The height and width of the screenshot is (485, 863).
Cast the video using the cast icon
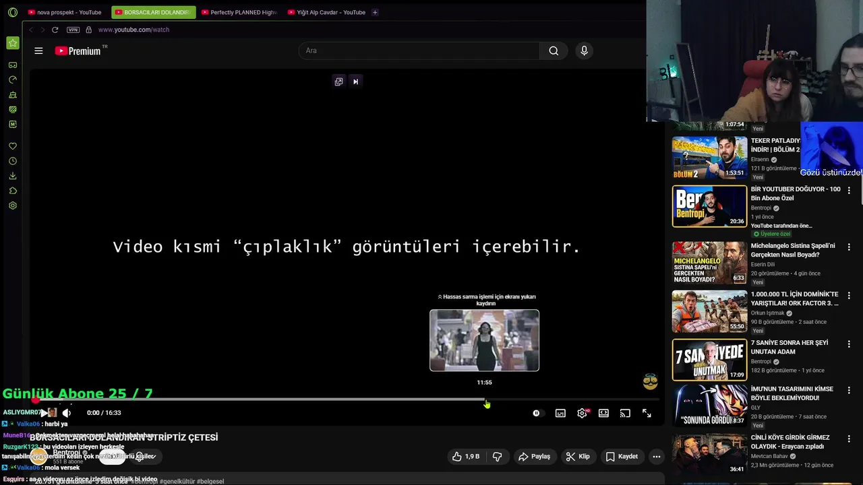tap(625, 413)
